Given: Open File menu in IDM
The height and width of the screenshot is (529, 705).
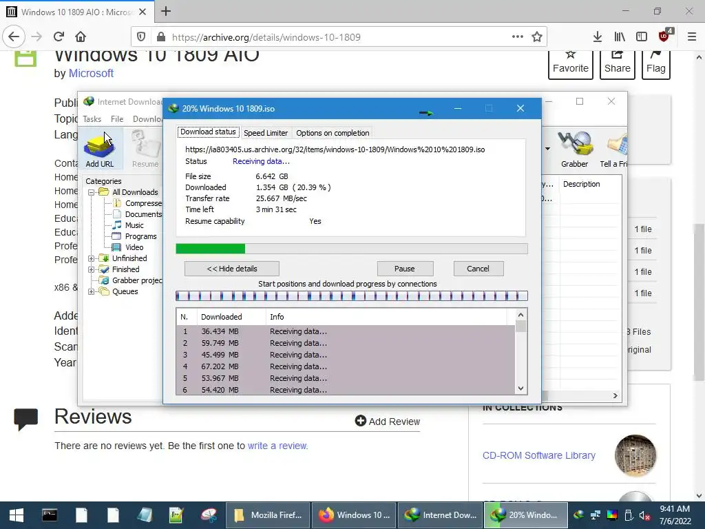Looking at the screenshot, I should pyautogui.click(x=117, y=119).
